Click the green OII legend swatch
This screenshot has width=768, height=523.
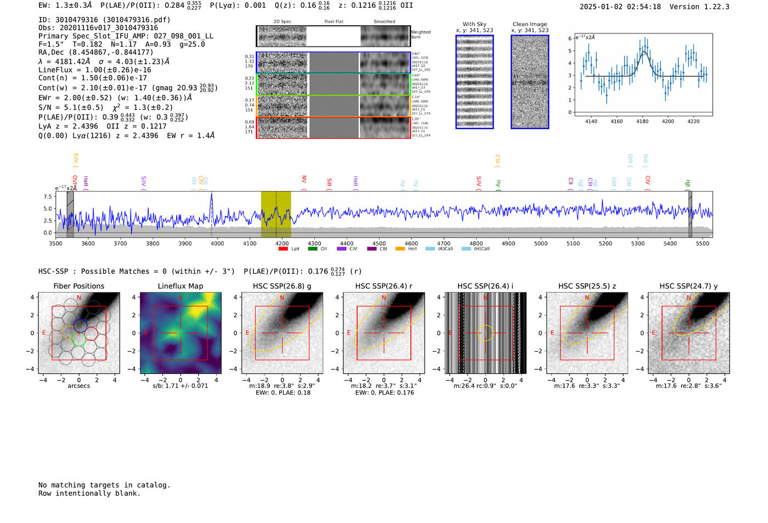[x=313, y=249]
